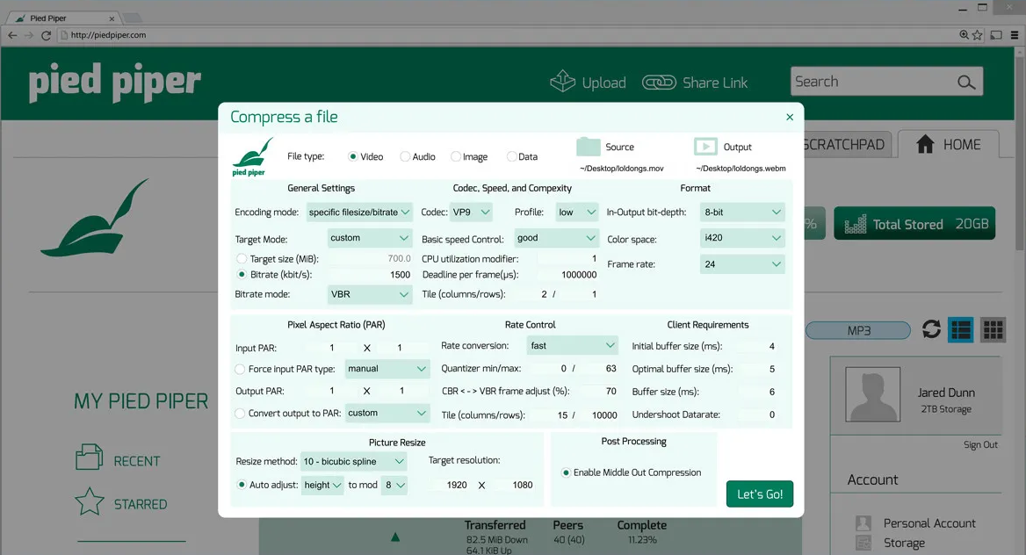Open Resize method bicubic spline dropdown
Screen dimensions: 1026x555
click(354, 462)
